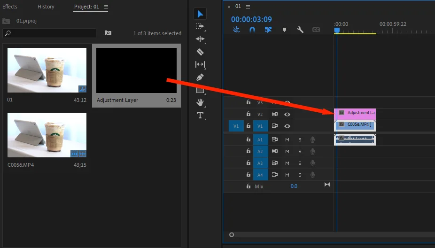Select the Slip tool
Image resolution: width=435 pixels, height=248 pixels.
point(200,64)
